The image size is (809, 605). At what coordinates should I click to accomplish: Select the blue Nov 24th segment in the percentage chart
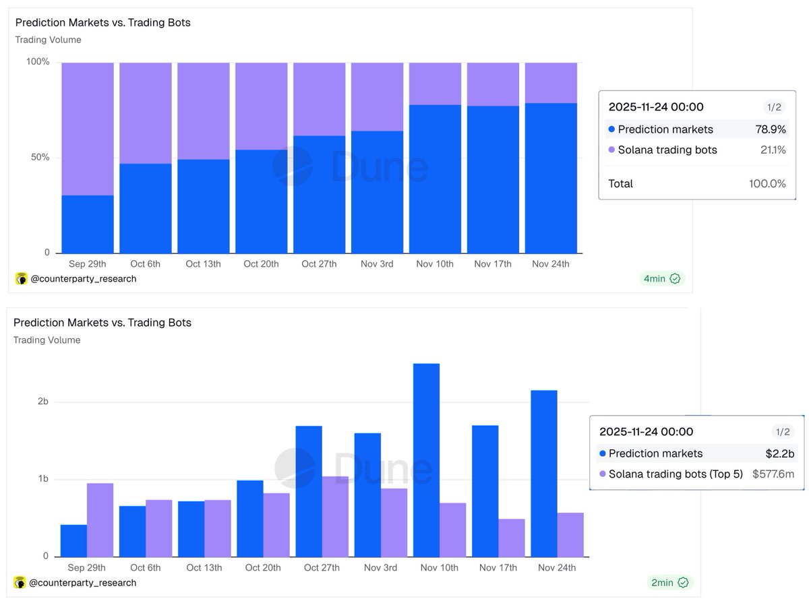pos(551,179)
